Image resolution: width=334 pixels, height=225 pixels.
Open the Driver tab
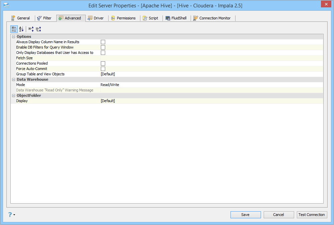tap(96, 18)
